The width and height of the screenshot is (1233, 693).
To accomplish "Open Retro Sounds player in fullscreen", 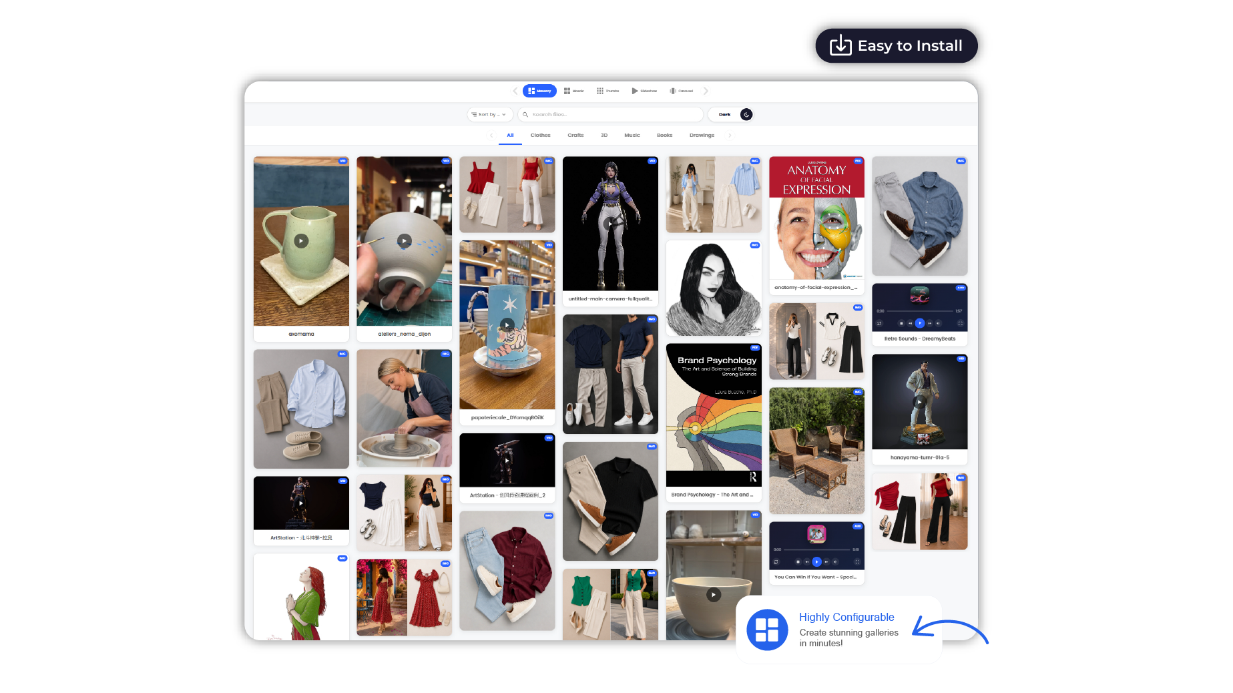I will click(x=961, y=323).
